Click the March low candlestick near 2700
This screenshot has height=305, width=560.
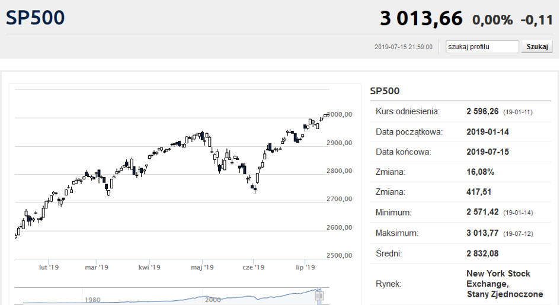click(x=108, y=192)
